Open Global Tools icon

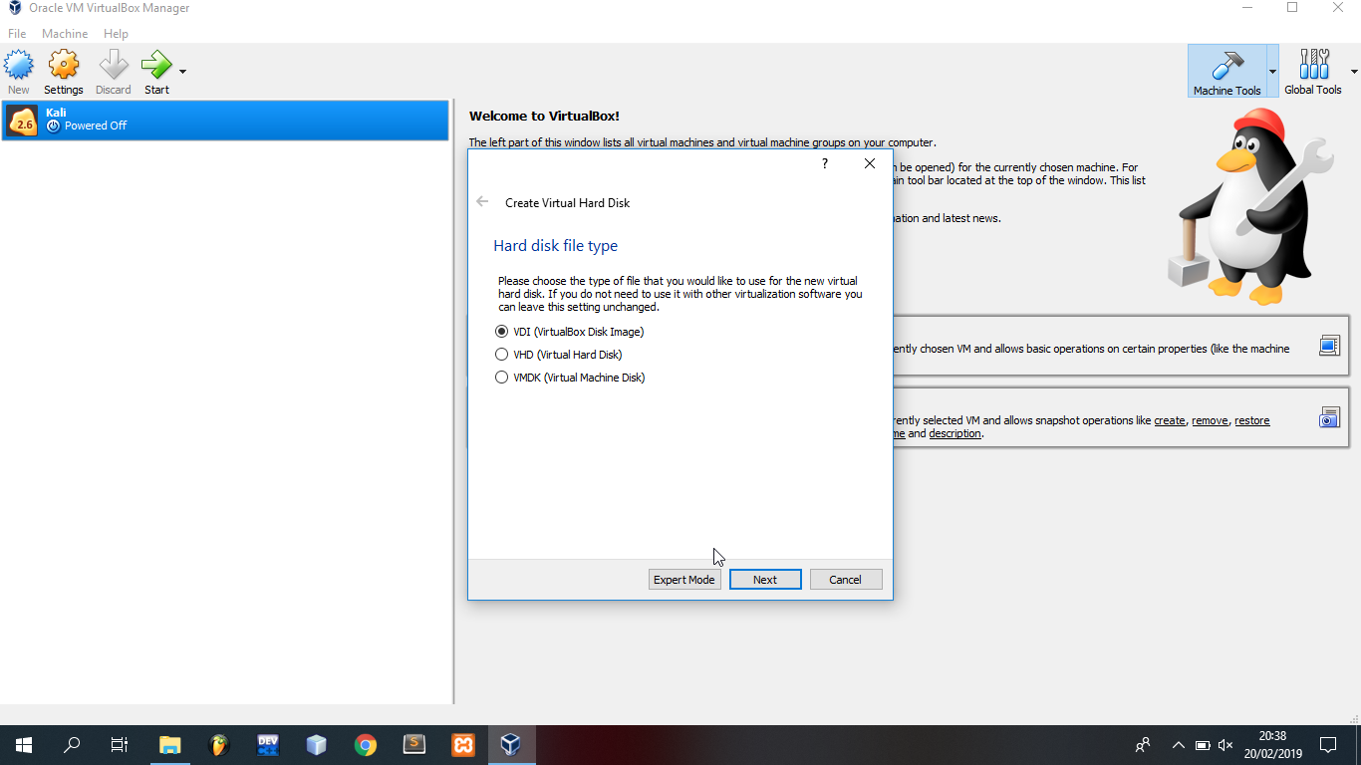(x=1313, y=66)
